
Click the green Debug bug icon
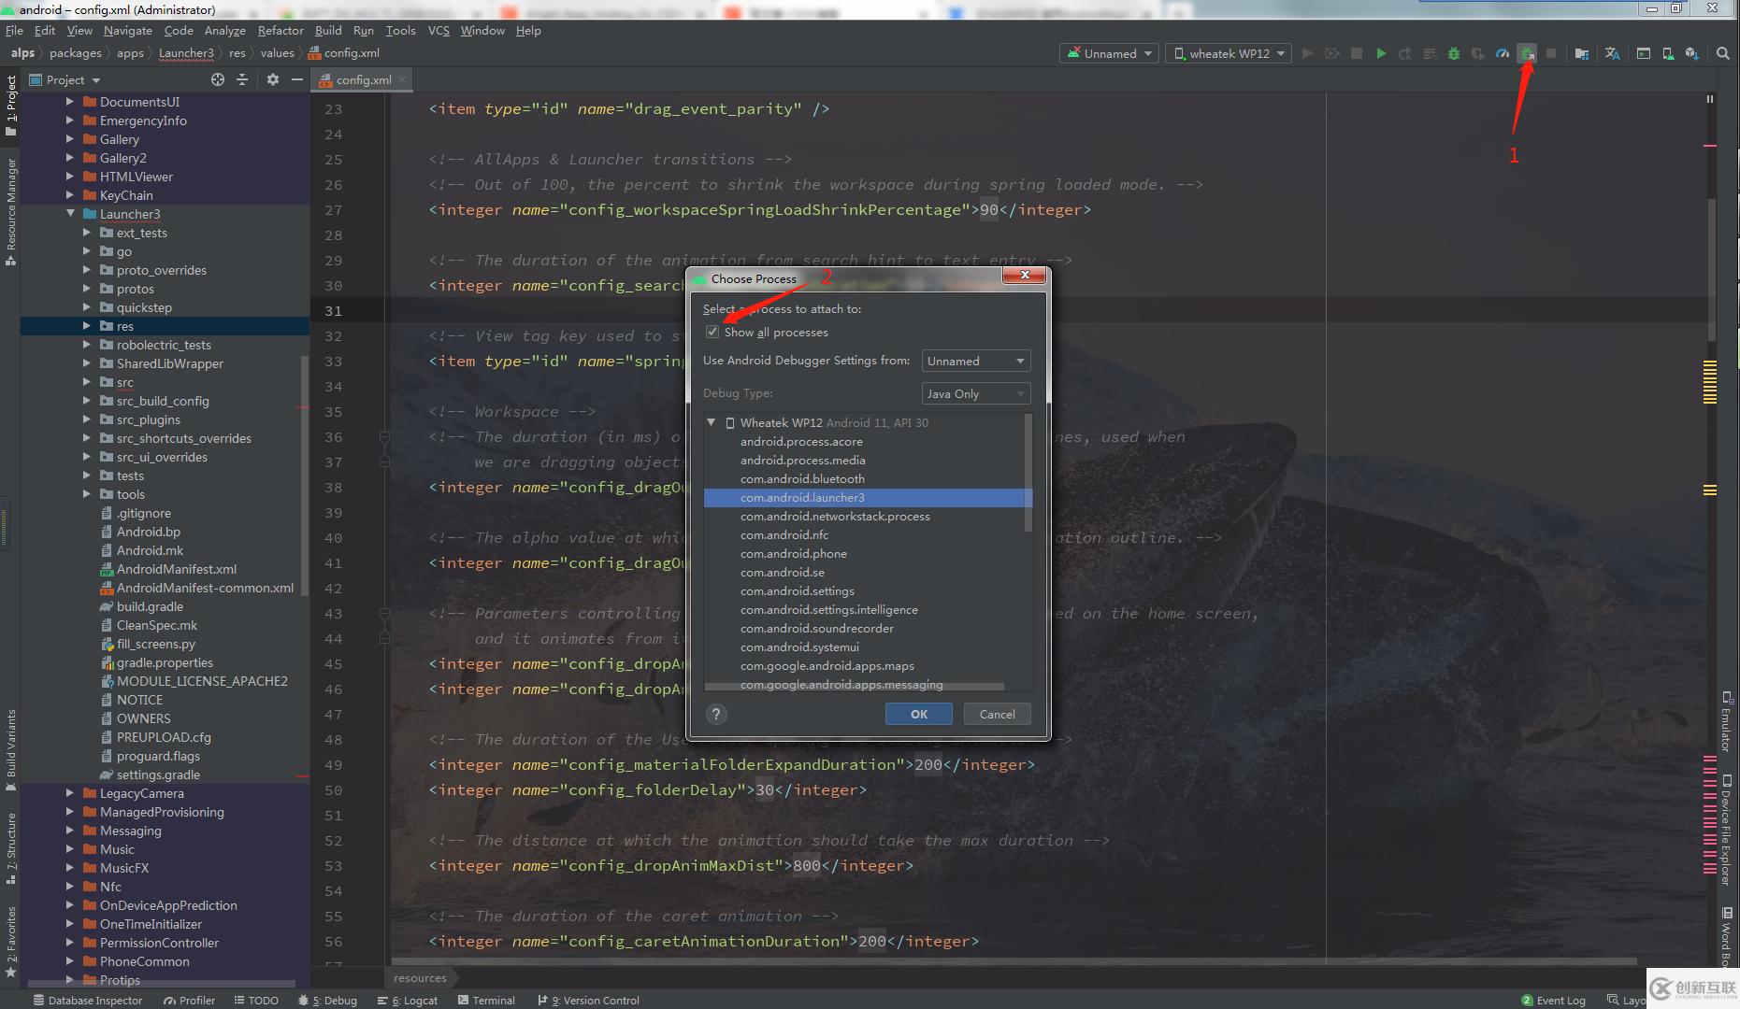click(1453, 54)
